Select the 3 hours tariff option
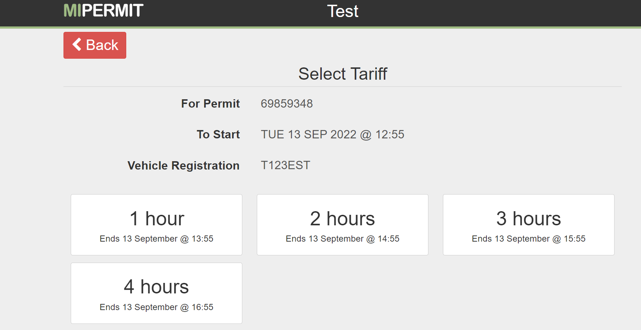 tap(528, 225)
